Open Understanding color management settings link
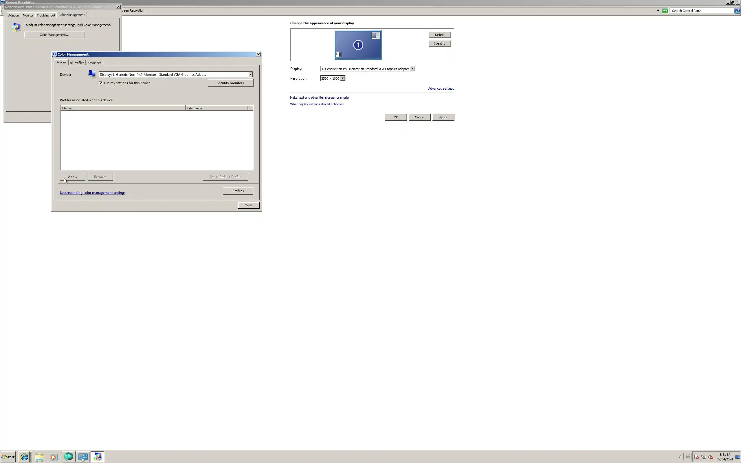The height and width of the screenshot is (463, 741). [92, 193]
